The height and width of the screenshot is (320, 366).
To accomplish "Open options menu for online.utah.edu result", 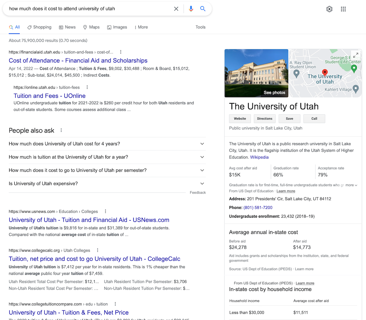I will point(87,87).
